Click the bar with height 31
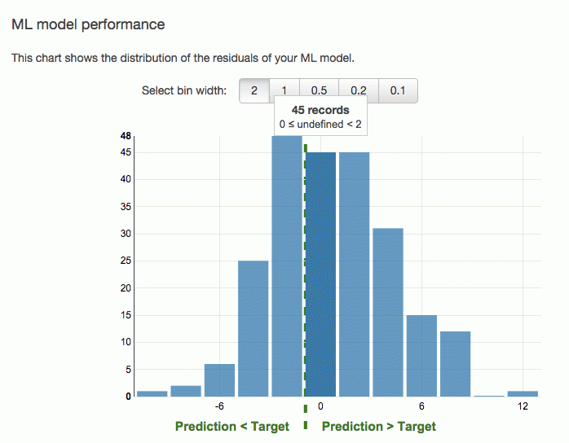 [388, 313]
